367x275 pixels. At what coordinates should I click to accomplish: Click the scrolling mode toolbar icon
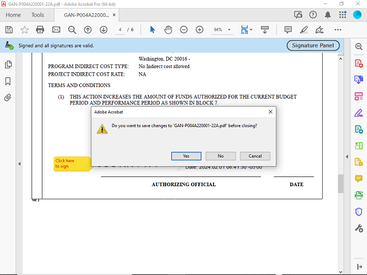pos(265,30)
